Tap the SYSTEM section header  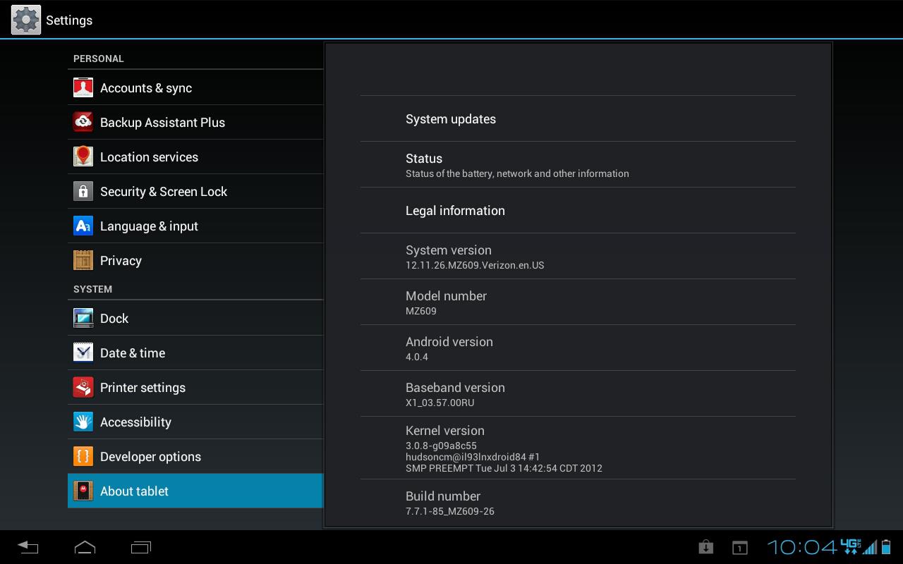coord(92,289)
